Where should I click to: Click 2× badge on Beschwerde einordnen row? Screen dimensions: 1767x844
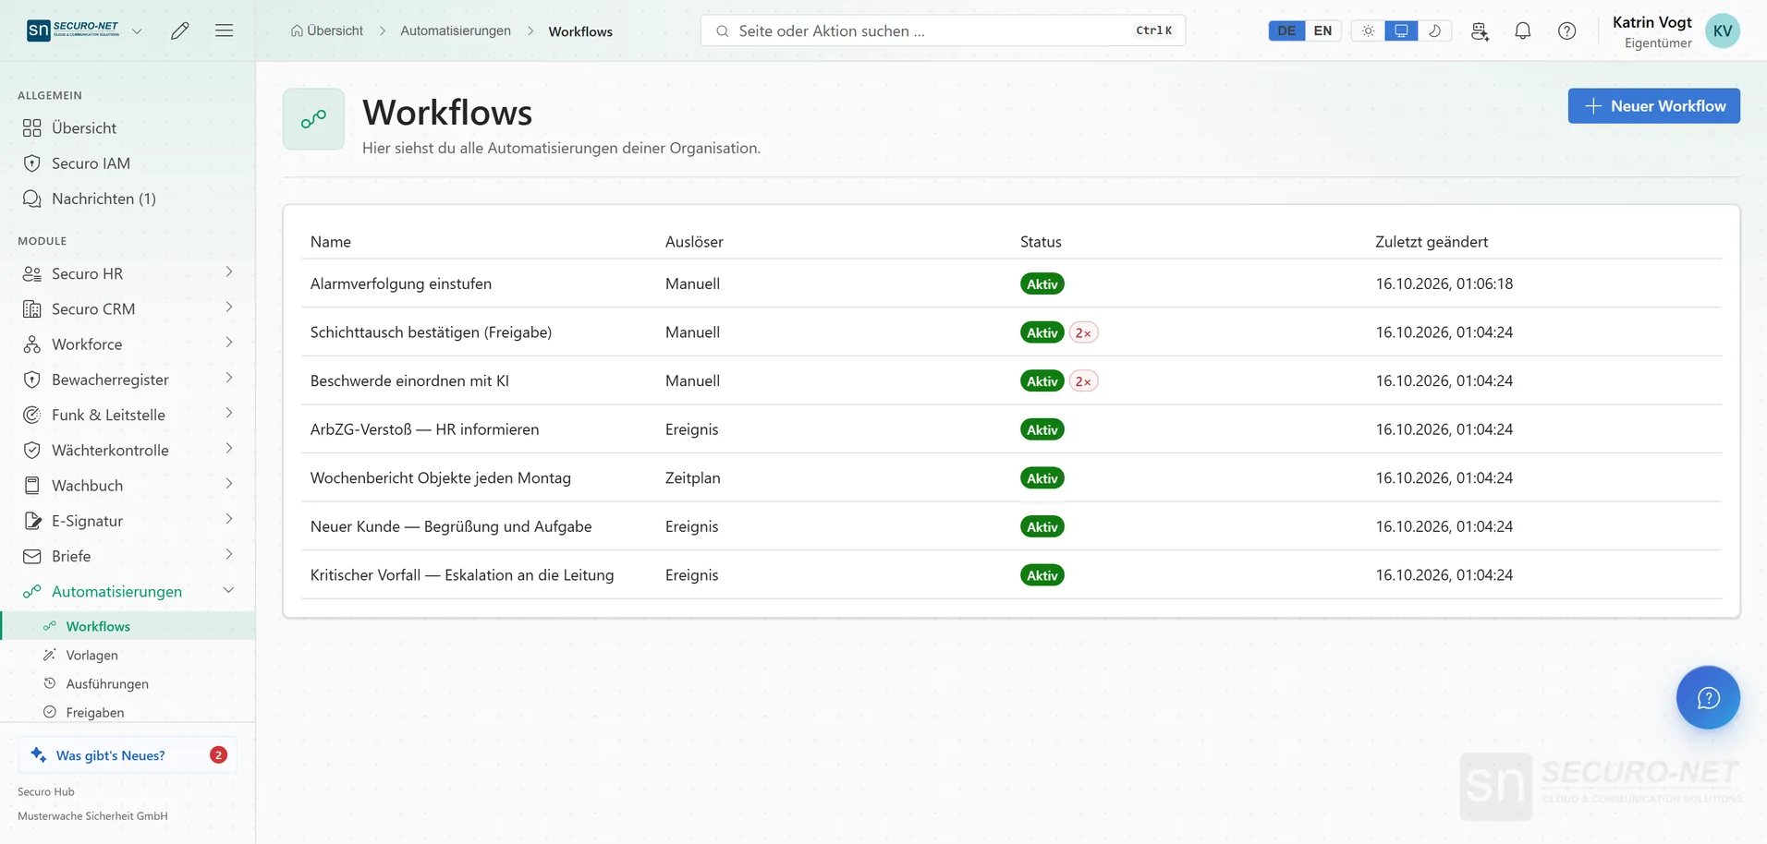click(1083, 381)
